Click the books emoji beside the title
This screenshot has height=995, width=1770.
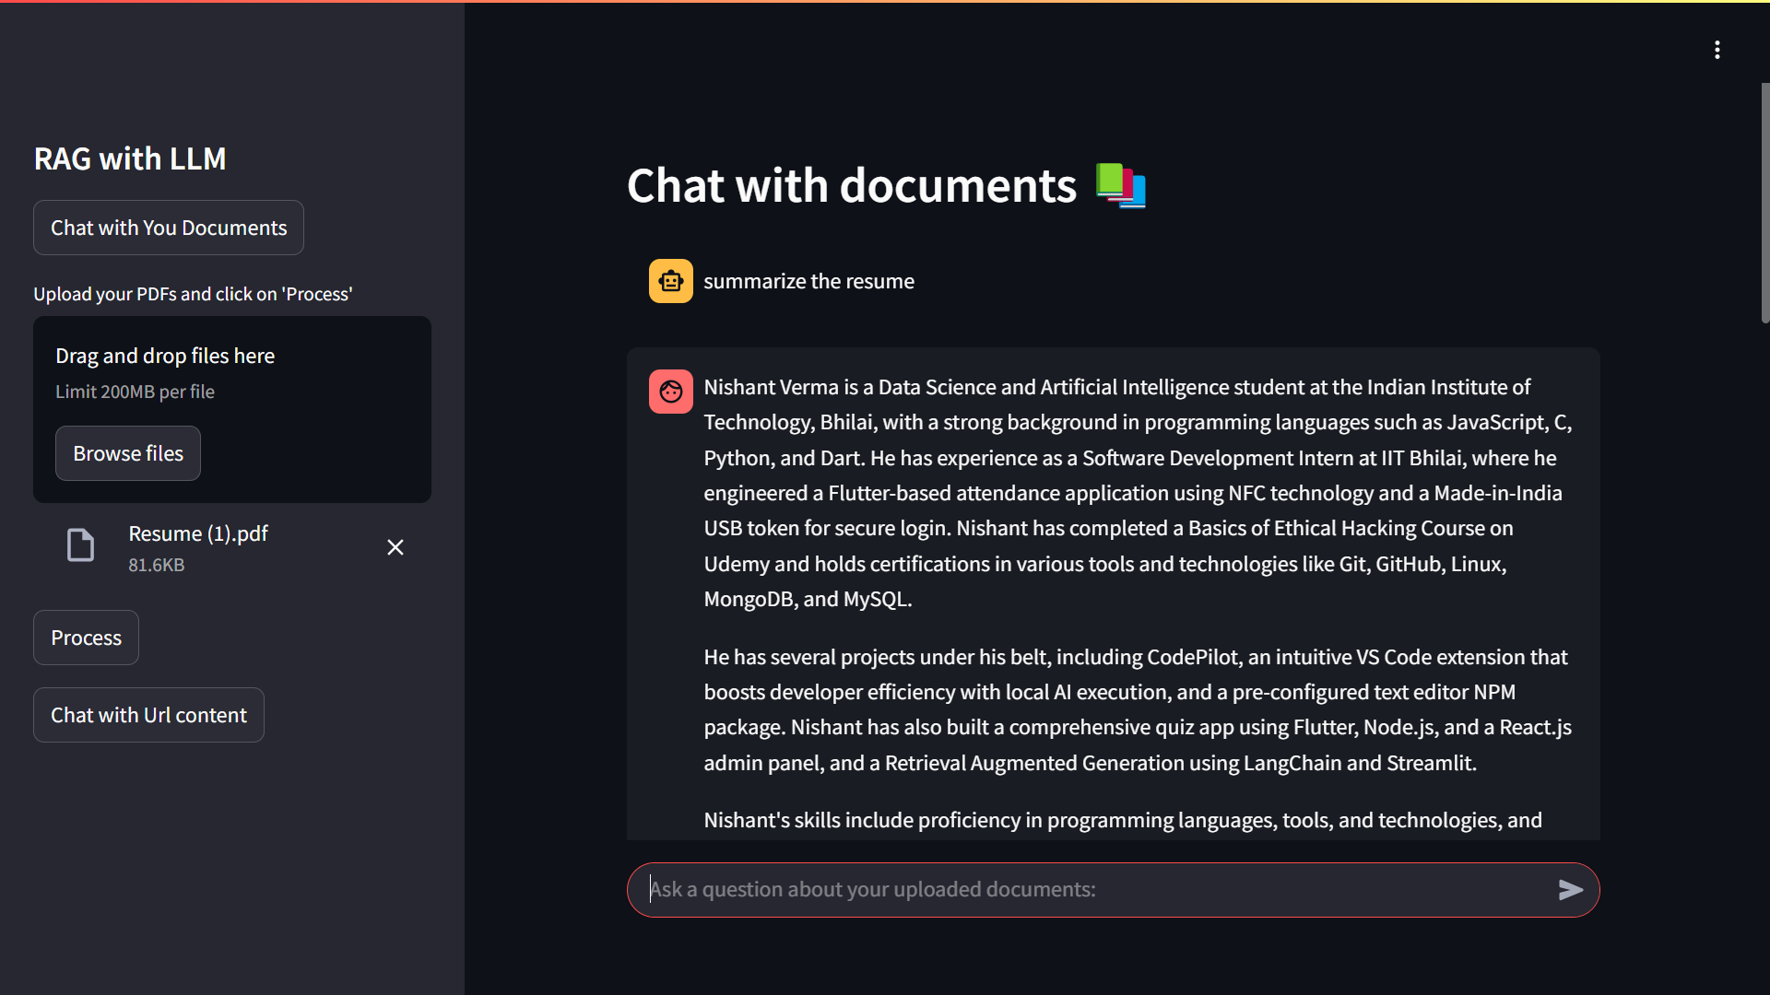[1120, 185]
